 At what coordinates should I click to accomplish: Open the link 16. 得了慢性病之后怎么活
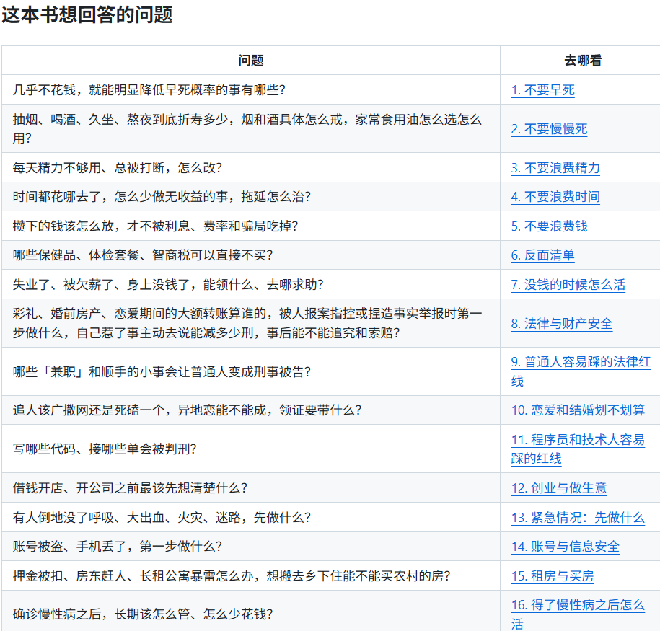click(578, 614)
